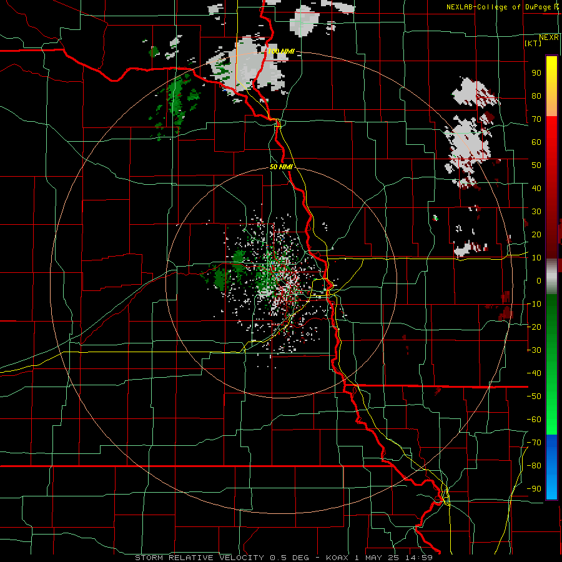The width and height of the screenshot is (562, 562).
Task: Click the 14:59 timestamp
Action: coord(419,558)
